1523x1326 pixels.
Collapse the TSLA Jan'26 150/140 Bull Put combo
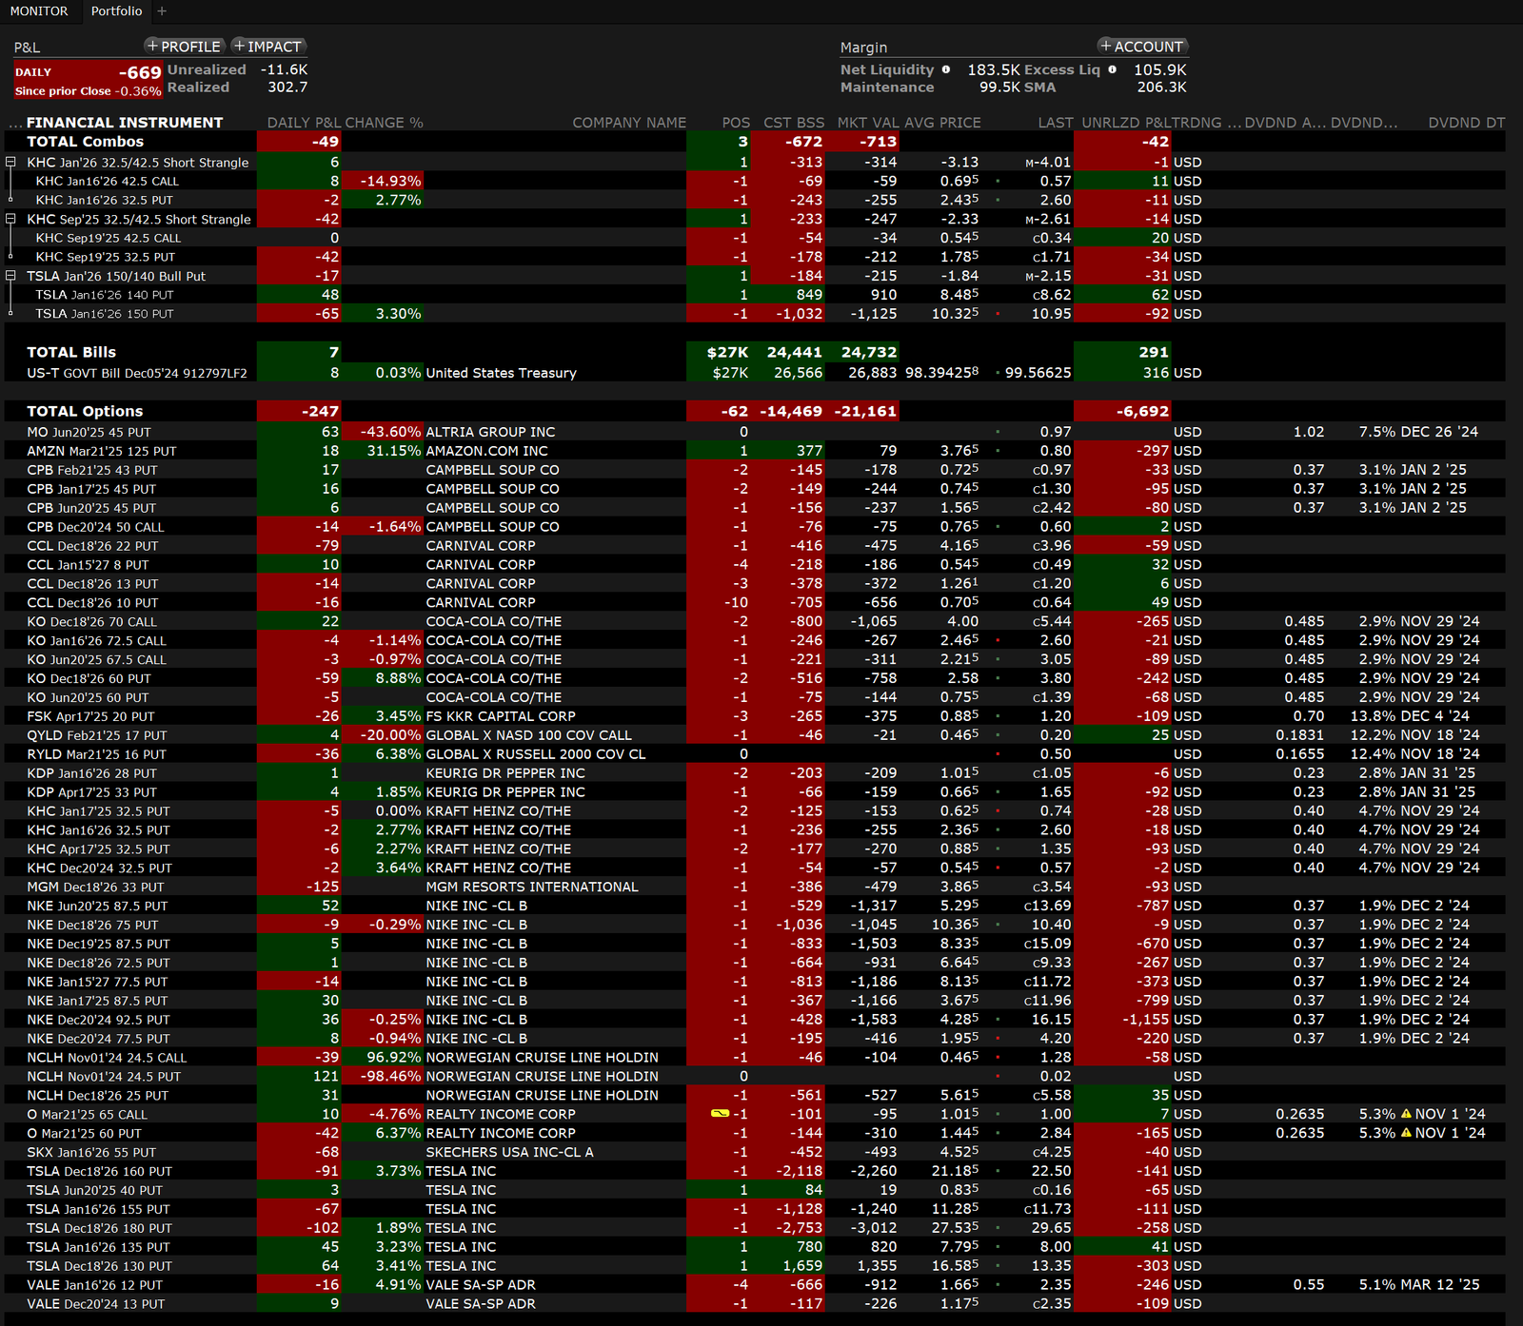[x=10, y=276]
